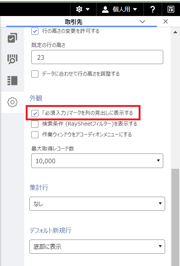
Task: Open the help question mark icon
Action: [x=153, y=9]
